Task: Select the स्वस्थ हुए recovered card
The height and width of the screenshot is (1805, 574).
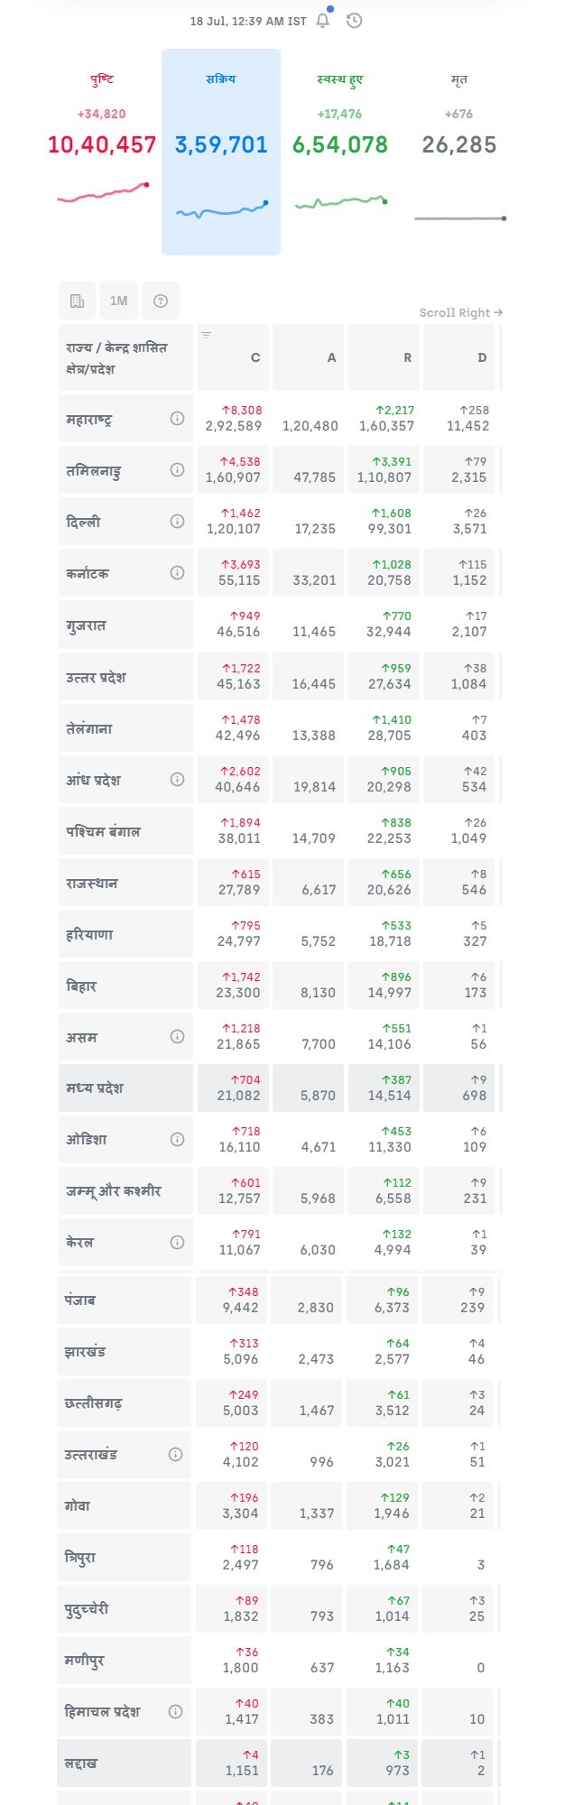Action: coord(340,144)
